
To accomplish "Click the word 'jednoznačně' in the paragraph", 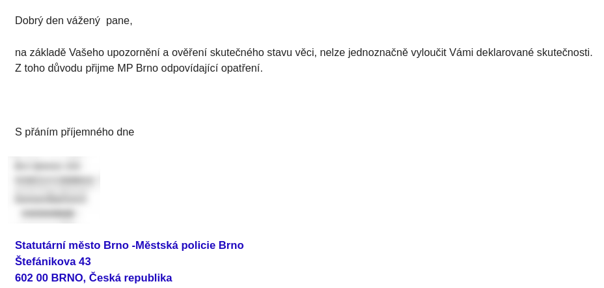I will click(378, 52).
